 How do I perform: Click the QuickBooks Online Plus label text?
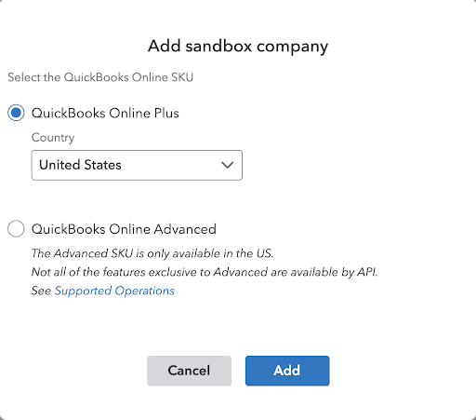pyautogui.click(x=105, y=113)
